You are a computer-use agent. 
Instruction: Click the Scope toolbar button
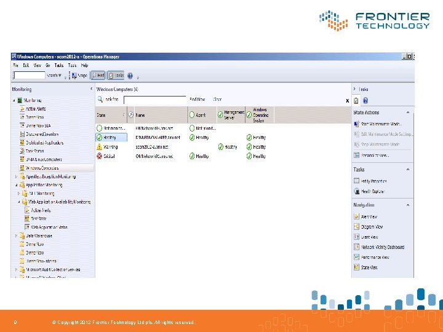click(79, 76)
